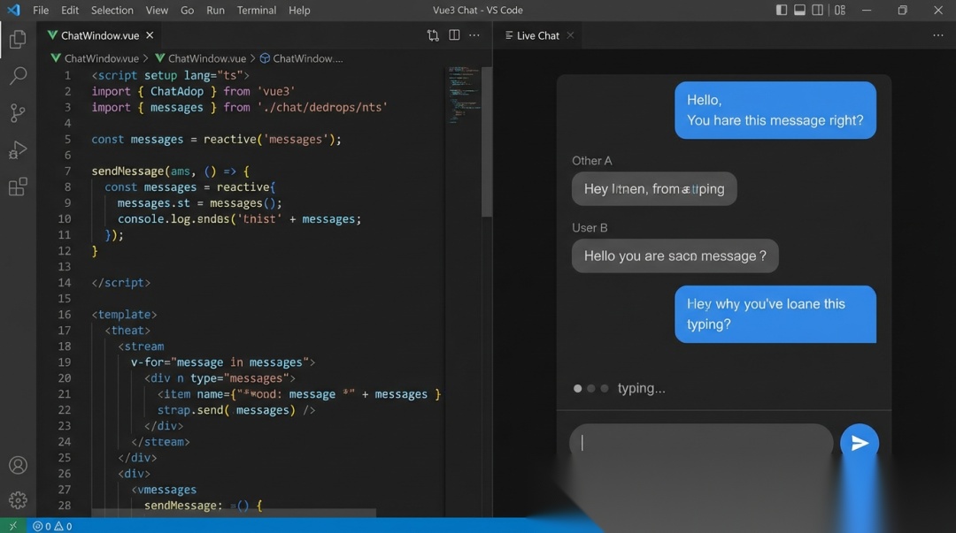Split the editor to the right

tap(454, 35)
